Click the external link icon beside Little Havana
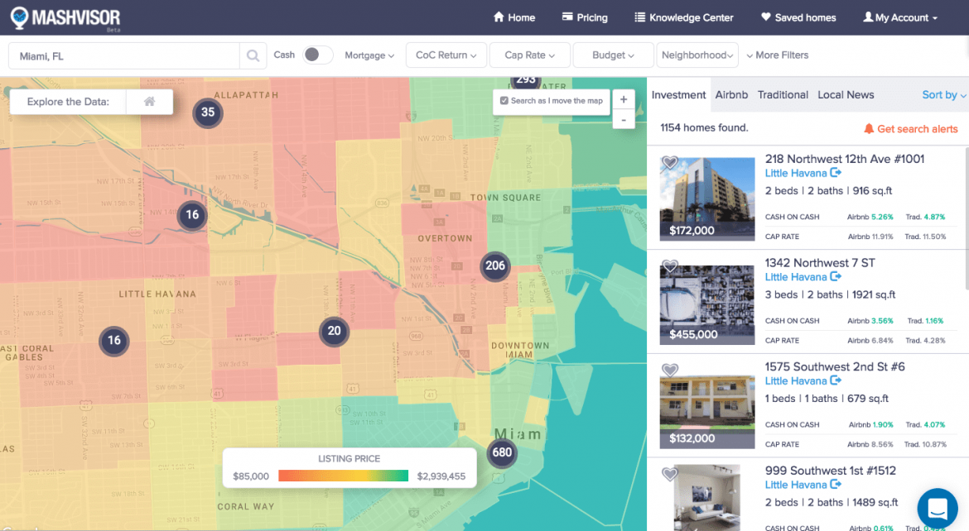Image resolution: width=969 pixels, height=531 pixels. (x=835, y=173)
